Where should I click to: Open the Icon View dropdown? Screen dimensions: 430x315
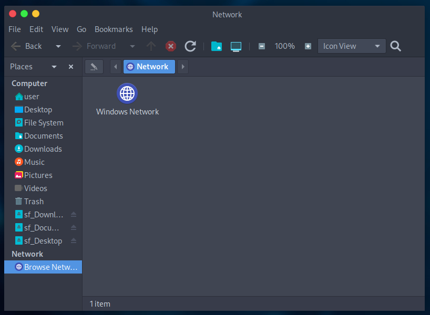[352, 46]
